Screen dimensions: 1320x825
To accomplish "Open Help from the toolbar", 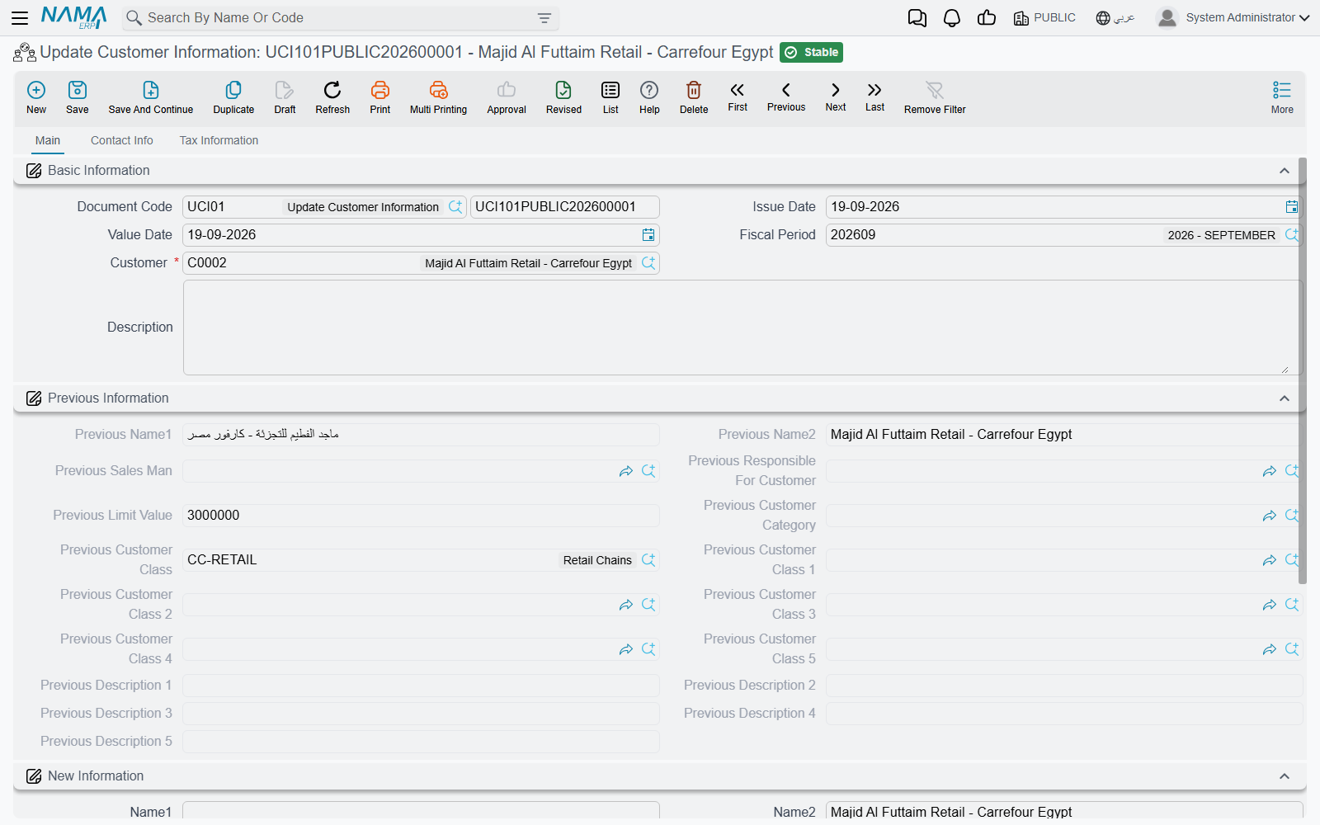I will click(649, 97).
